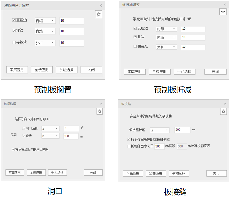Expand 接缝处 外扩 dropdown in 板折减调整
Screen dimensions: 230x199
pyautogui.click(x=166, y=47)
